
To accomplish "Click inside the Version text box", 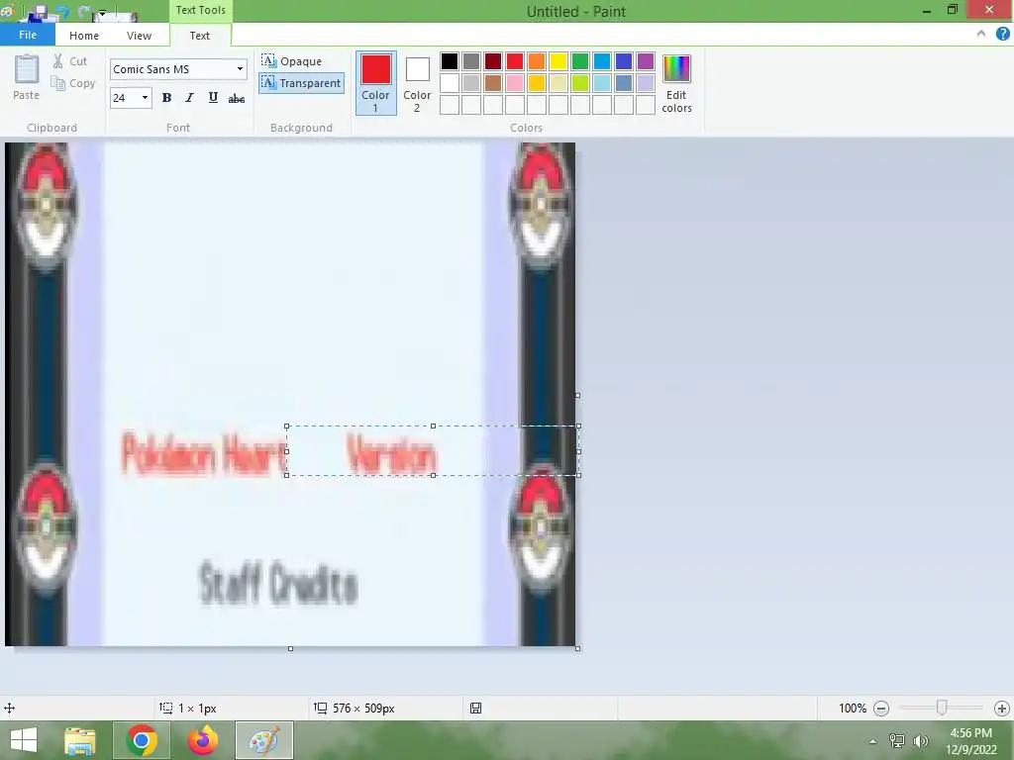I will tap(432, 451).
